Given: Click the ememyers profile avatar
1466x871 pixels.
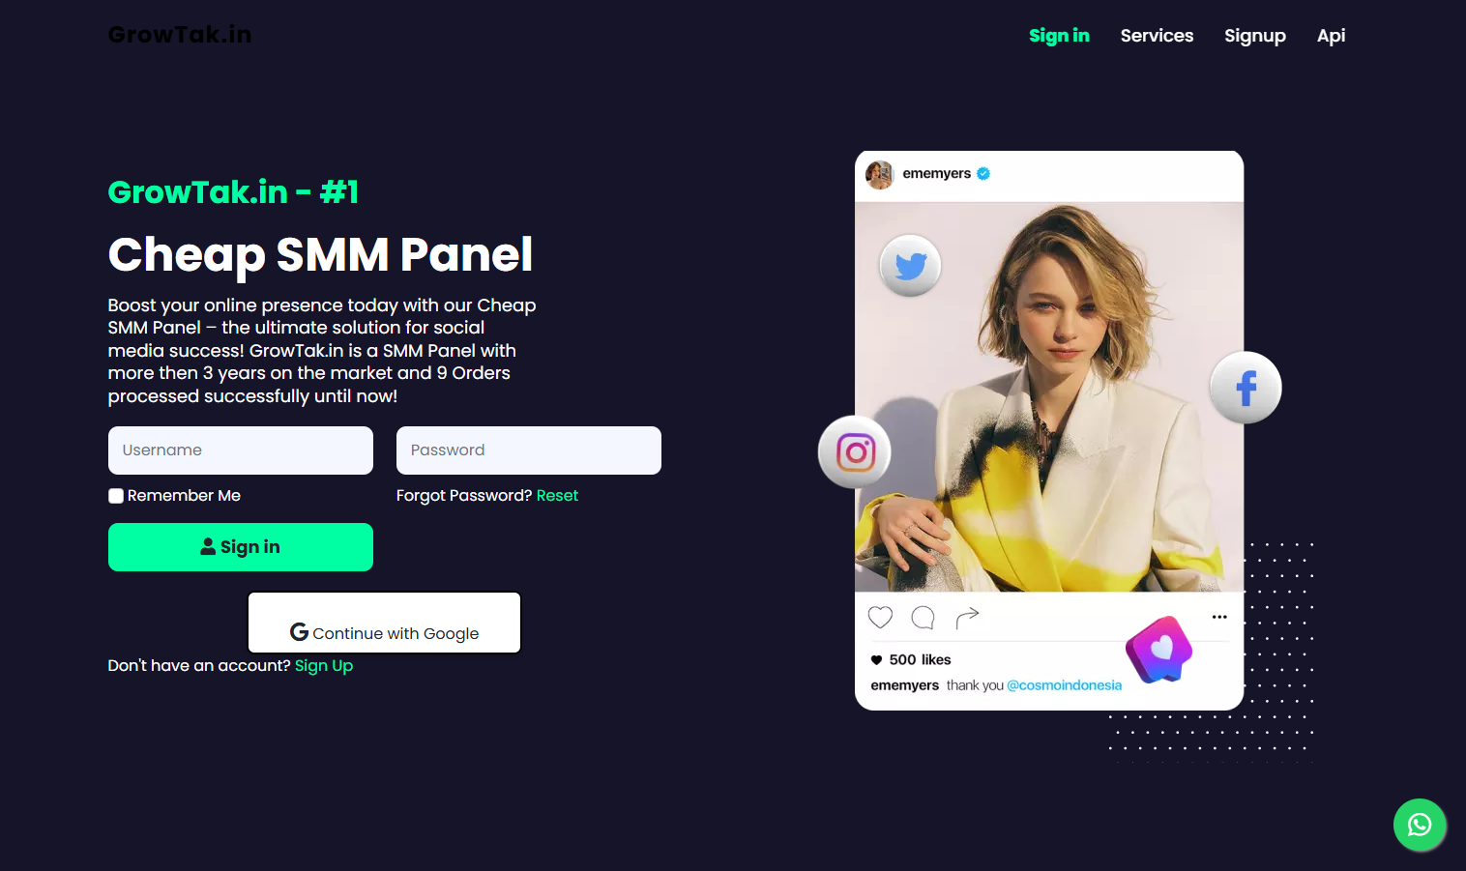Looking at the screenshot, I should pos(879,174).
